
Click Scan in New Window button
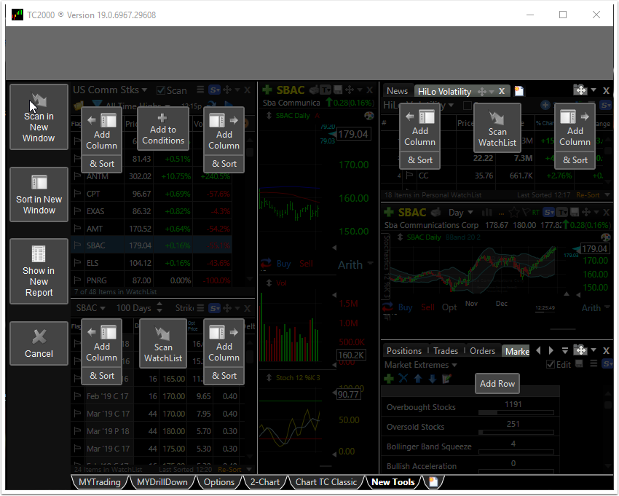coord(39,117)
